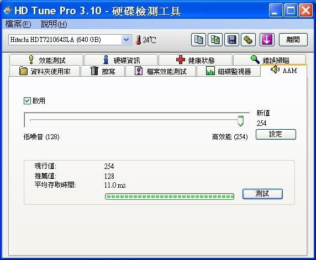Open the 錯誤掃瞄 tab with magnifier icon
This screenshot has height=260, width=316.
[x=270, y=60]
